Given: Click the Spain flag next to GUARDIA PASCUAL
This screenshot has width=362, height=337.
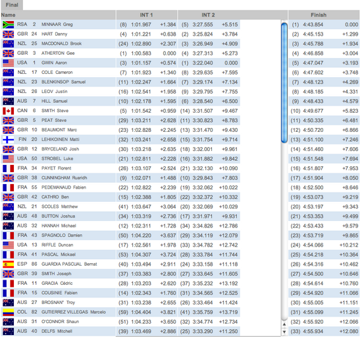Looking at the screenshot, I should pos(8,264).
